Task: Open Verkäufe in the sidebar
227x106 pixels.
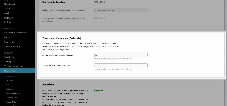Action: coord(8,9)
